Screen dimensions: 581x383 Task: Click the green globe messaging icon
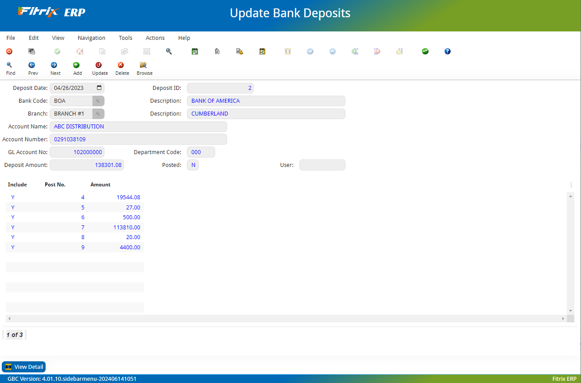(x=425, y=51)
